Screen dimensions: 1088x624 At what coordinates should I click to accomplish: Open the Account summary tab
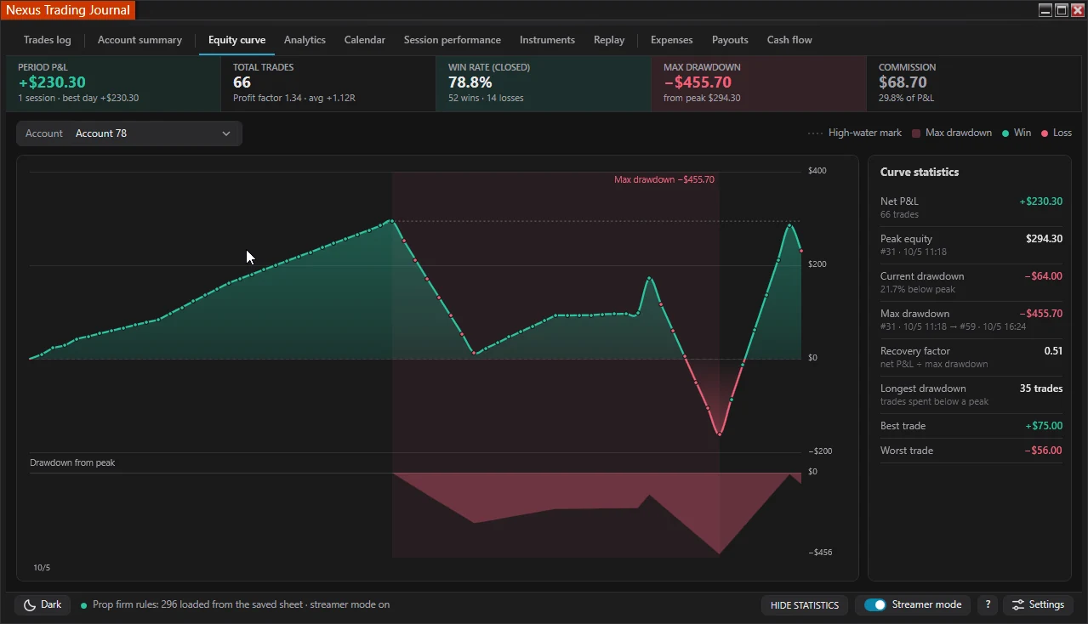(140, 40)
